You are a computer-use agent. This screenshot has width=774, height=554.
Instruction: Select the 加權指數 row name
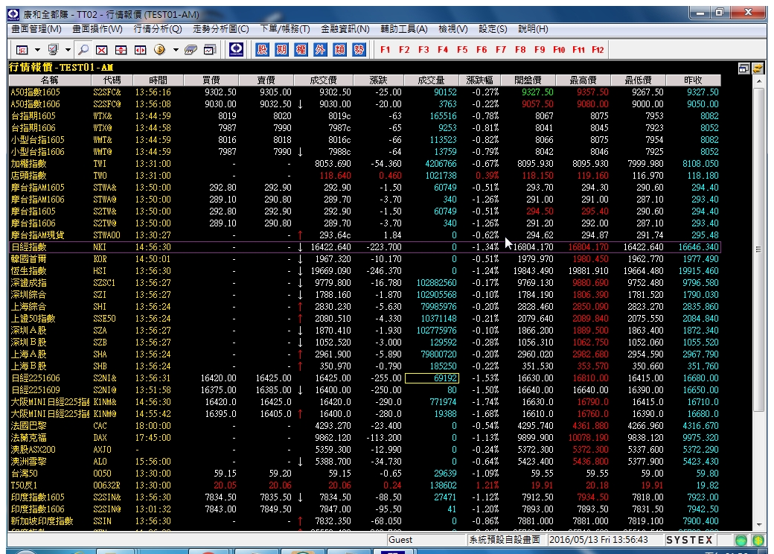click(28, 163)
